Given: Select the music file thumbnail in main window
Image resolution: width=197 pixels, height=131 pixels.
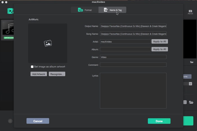Looking at the screenshot, I should pyautogui.click(x=8, y=30).
